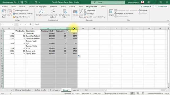Switch to Eliminar duplicados sheet
The width and height of the screenshot is (170, 95).
point(23,90)
